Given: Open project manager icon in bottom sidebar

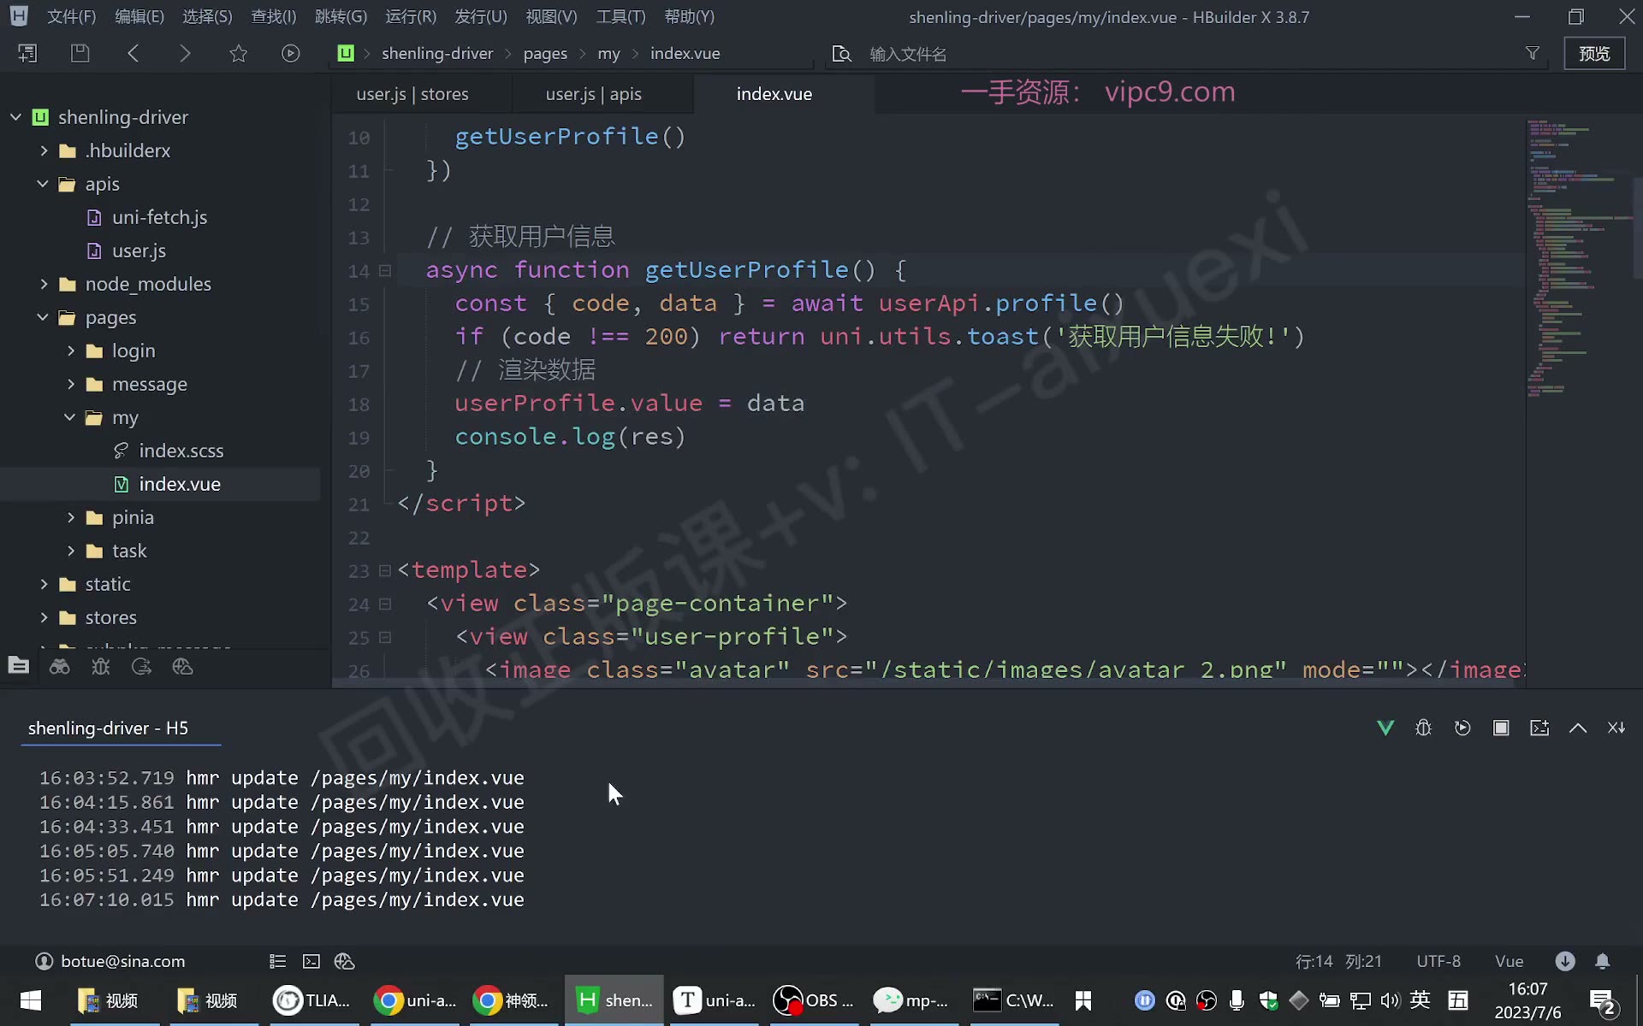Looking at the screenshot, I should click(18, 666).
